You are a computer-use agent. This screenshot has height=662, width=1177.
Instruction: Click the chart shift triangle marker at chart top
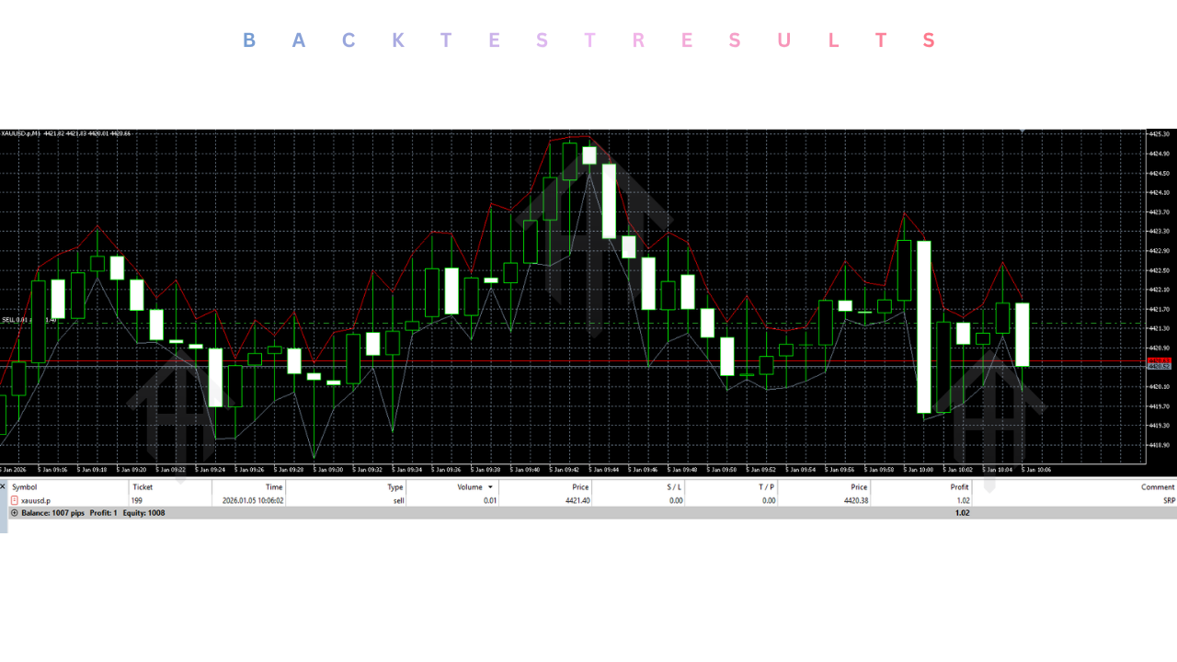click(x=1022, y=132)
